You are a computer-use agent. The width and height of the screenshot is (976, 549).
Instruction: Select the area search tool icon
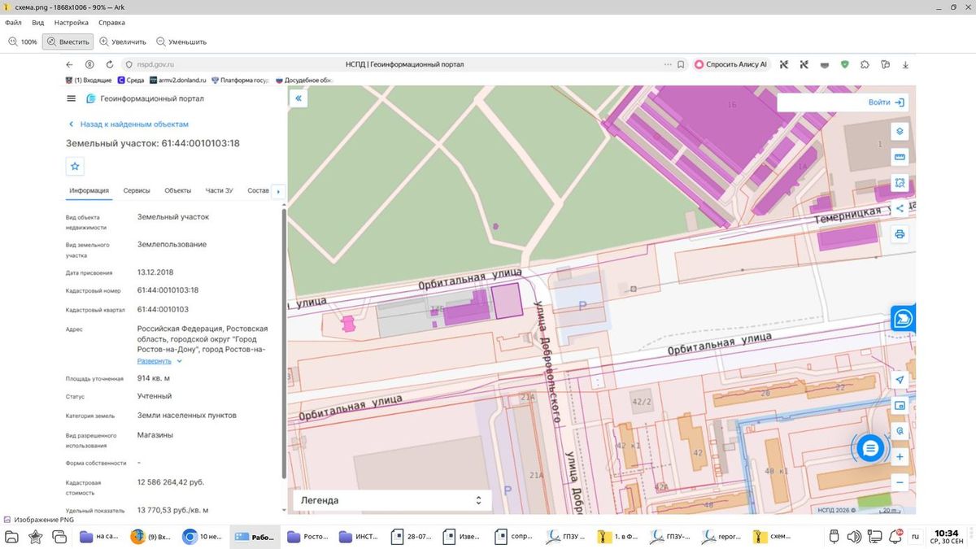[x=900, y=183]
